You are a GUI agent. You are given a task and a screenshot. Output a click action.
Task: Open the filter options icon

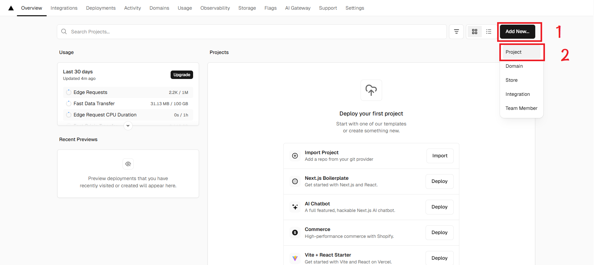click(456, 32)
